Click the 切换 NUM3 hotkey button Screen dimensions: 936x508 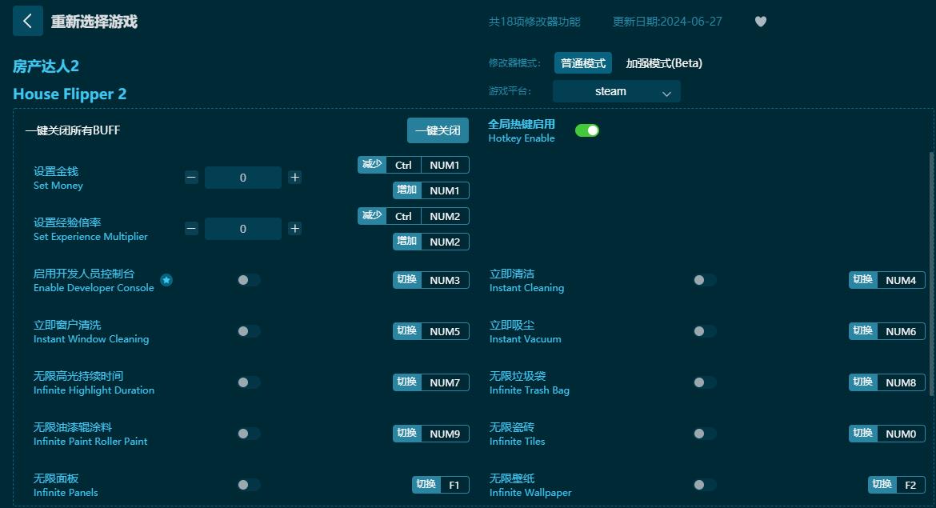[x=431, y=280]
